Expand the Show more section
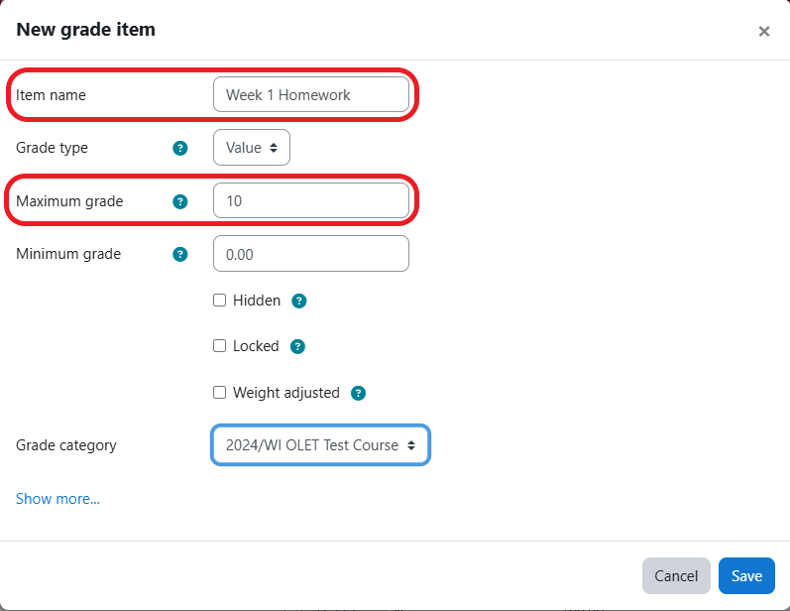Image resolution: width=790 pixels, height=611 pixels. pos(57,499)
